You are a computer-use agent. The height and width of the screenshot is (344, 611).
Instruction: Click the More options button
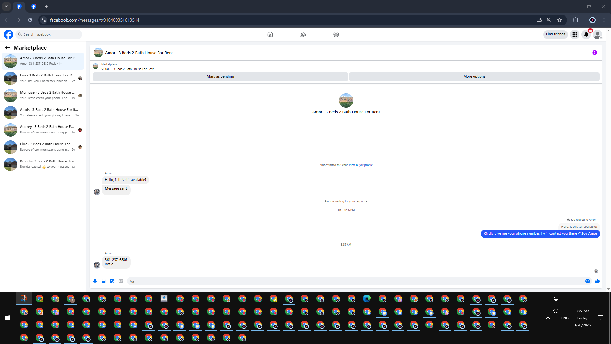pyautogui.click(x=474, y=76)
